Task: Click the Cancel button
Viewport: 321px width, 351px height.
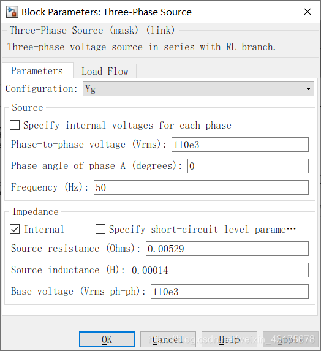Action: (x=168, y=339)
